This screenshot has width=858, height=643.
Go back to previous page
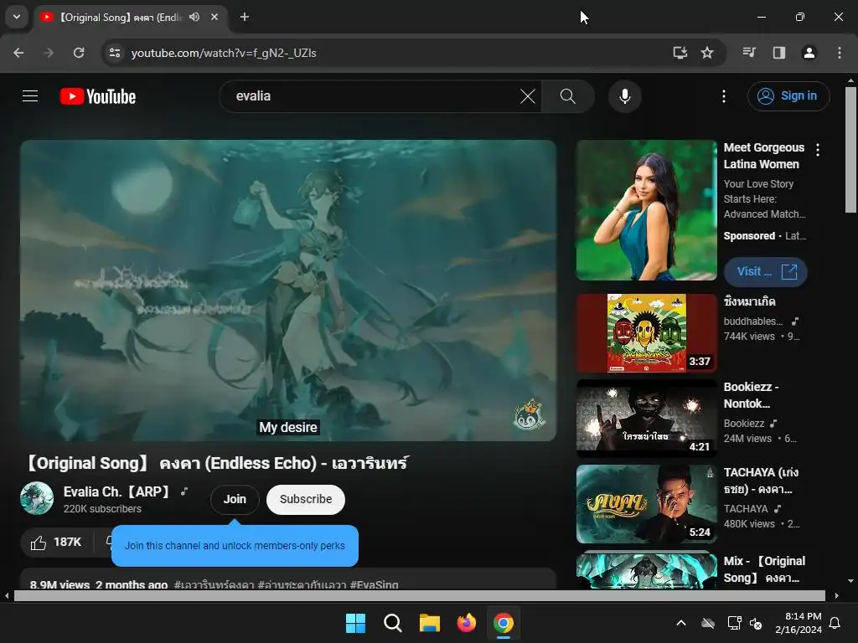(x=18, y=53)
